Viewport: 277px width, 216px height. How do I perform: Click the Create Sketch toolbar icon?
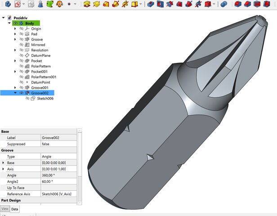coord(18,4)
